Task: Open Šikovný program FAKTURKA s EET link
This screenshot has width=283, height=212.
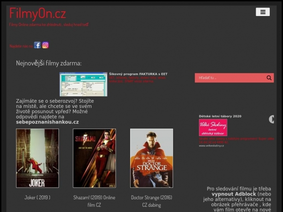Action: click(138, 74)
